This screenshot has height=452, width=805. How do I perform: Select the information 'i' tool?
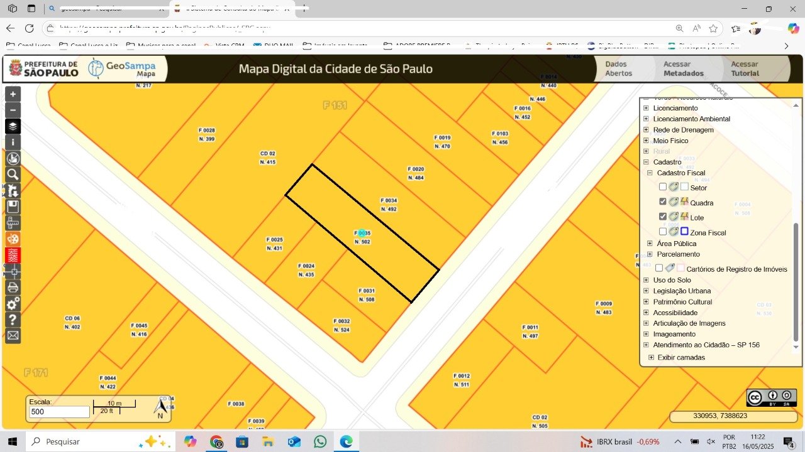(x=13, y=143)
